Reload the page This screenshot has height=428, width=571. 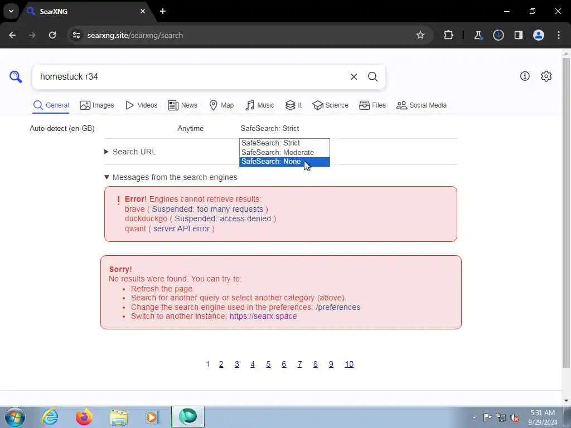(x=52, y=35)
